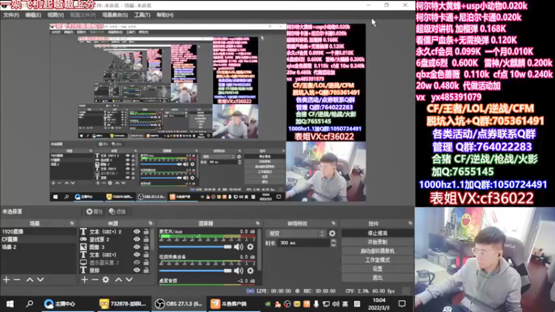Screen dimensions: 555x312
Task: Undock the 来源 panel with its float icon
Action: (151, 223)
